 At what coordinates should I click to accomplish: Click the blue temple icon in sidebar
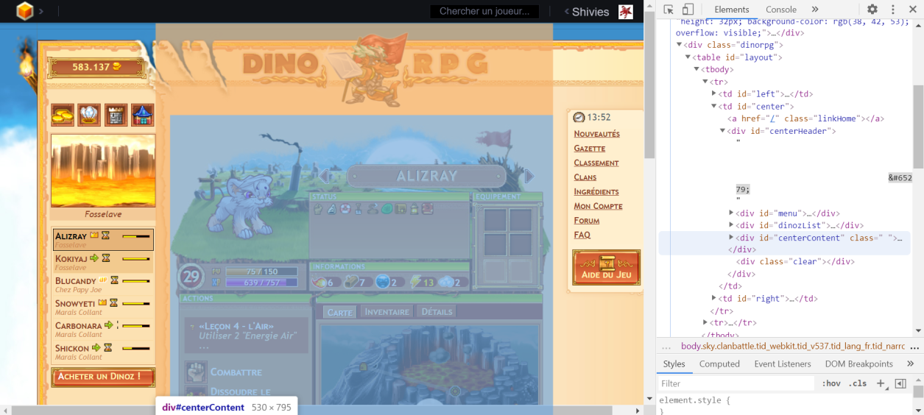click(142, 115)
